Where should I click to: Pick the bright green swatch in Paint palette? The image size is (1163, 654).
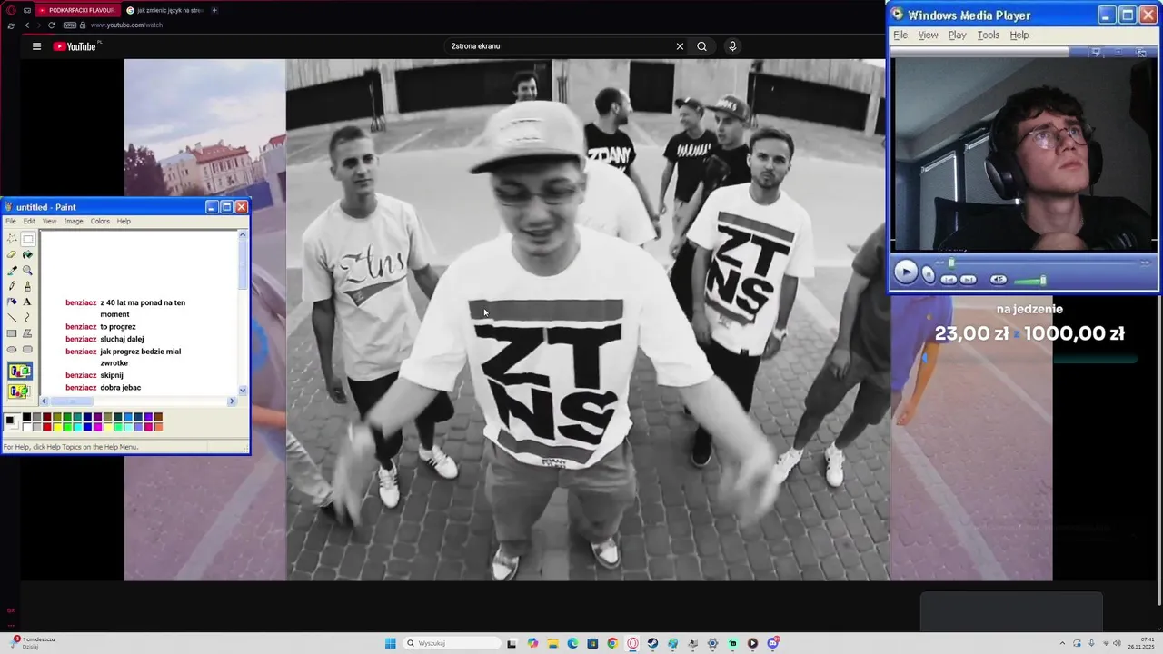(x=66, y=427)
